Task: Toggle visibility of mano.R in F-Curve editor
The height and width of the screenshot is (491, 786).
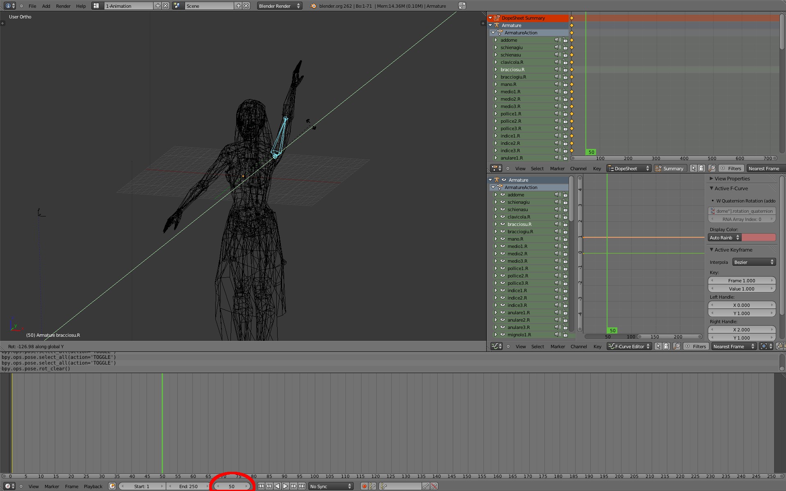Action: 503,239
